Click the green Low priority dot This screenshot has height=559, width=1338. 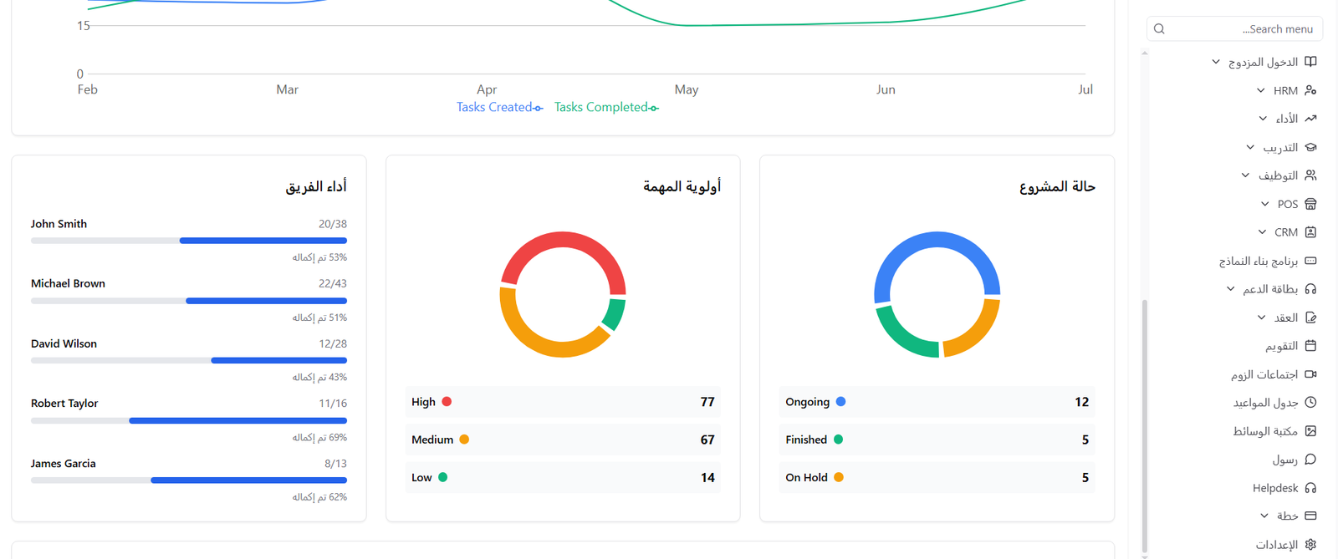point(443,477)
